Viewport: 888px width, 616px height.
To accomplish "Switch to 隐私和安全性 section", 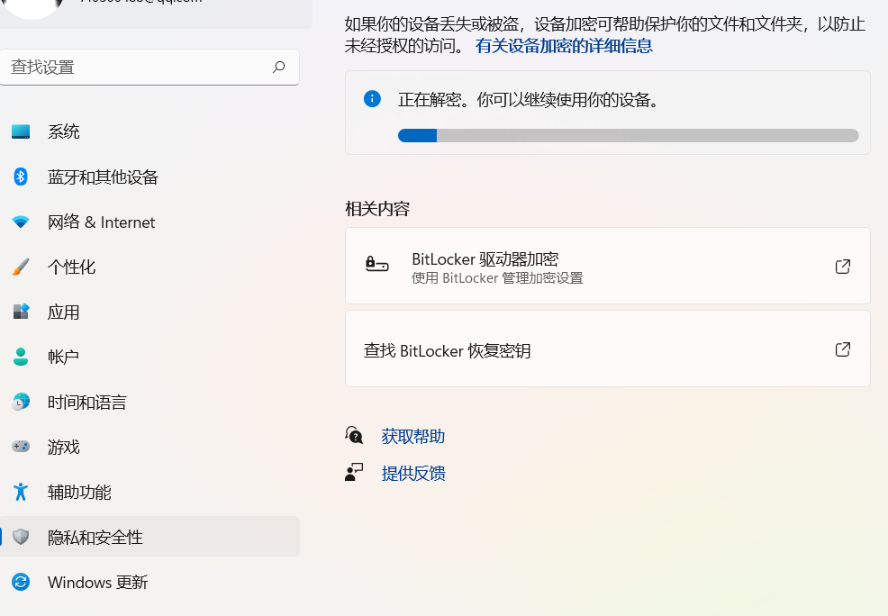I will click(x=95, y=537).
